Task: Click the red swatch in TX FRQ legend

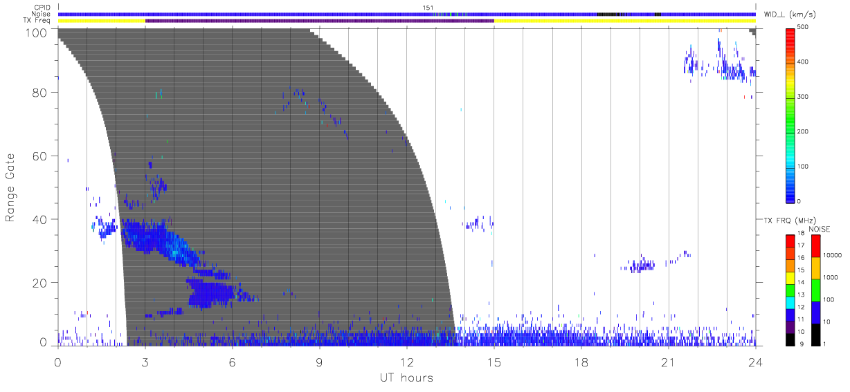Action: pyautogui.click(x=790, y=241)
